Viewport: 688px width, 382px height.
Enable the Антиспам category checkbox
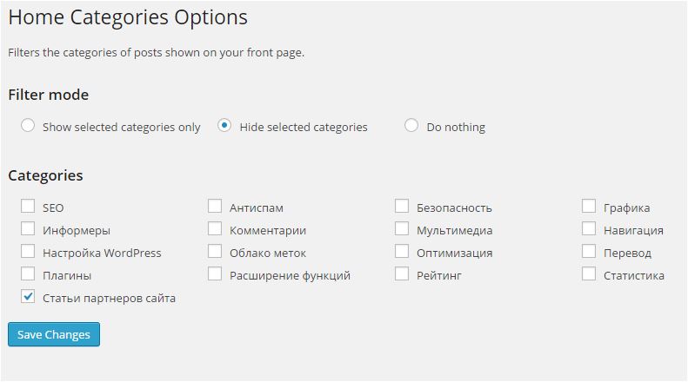click(215, 207)
